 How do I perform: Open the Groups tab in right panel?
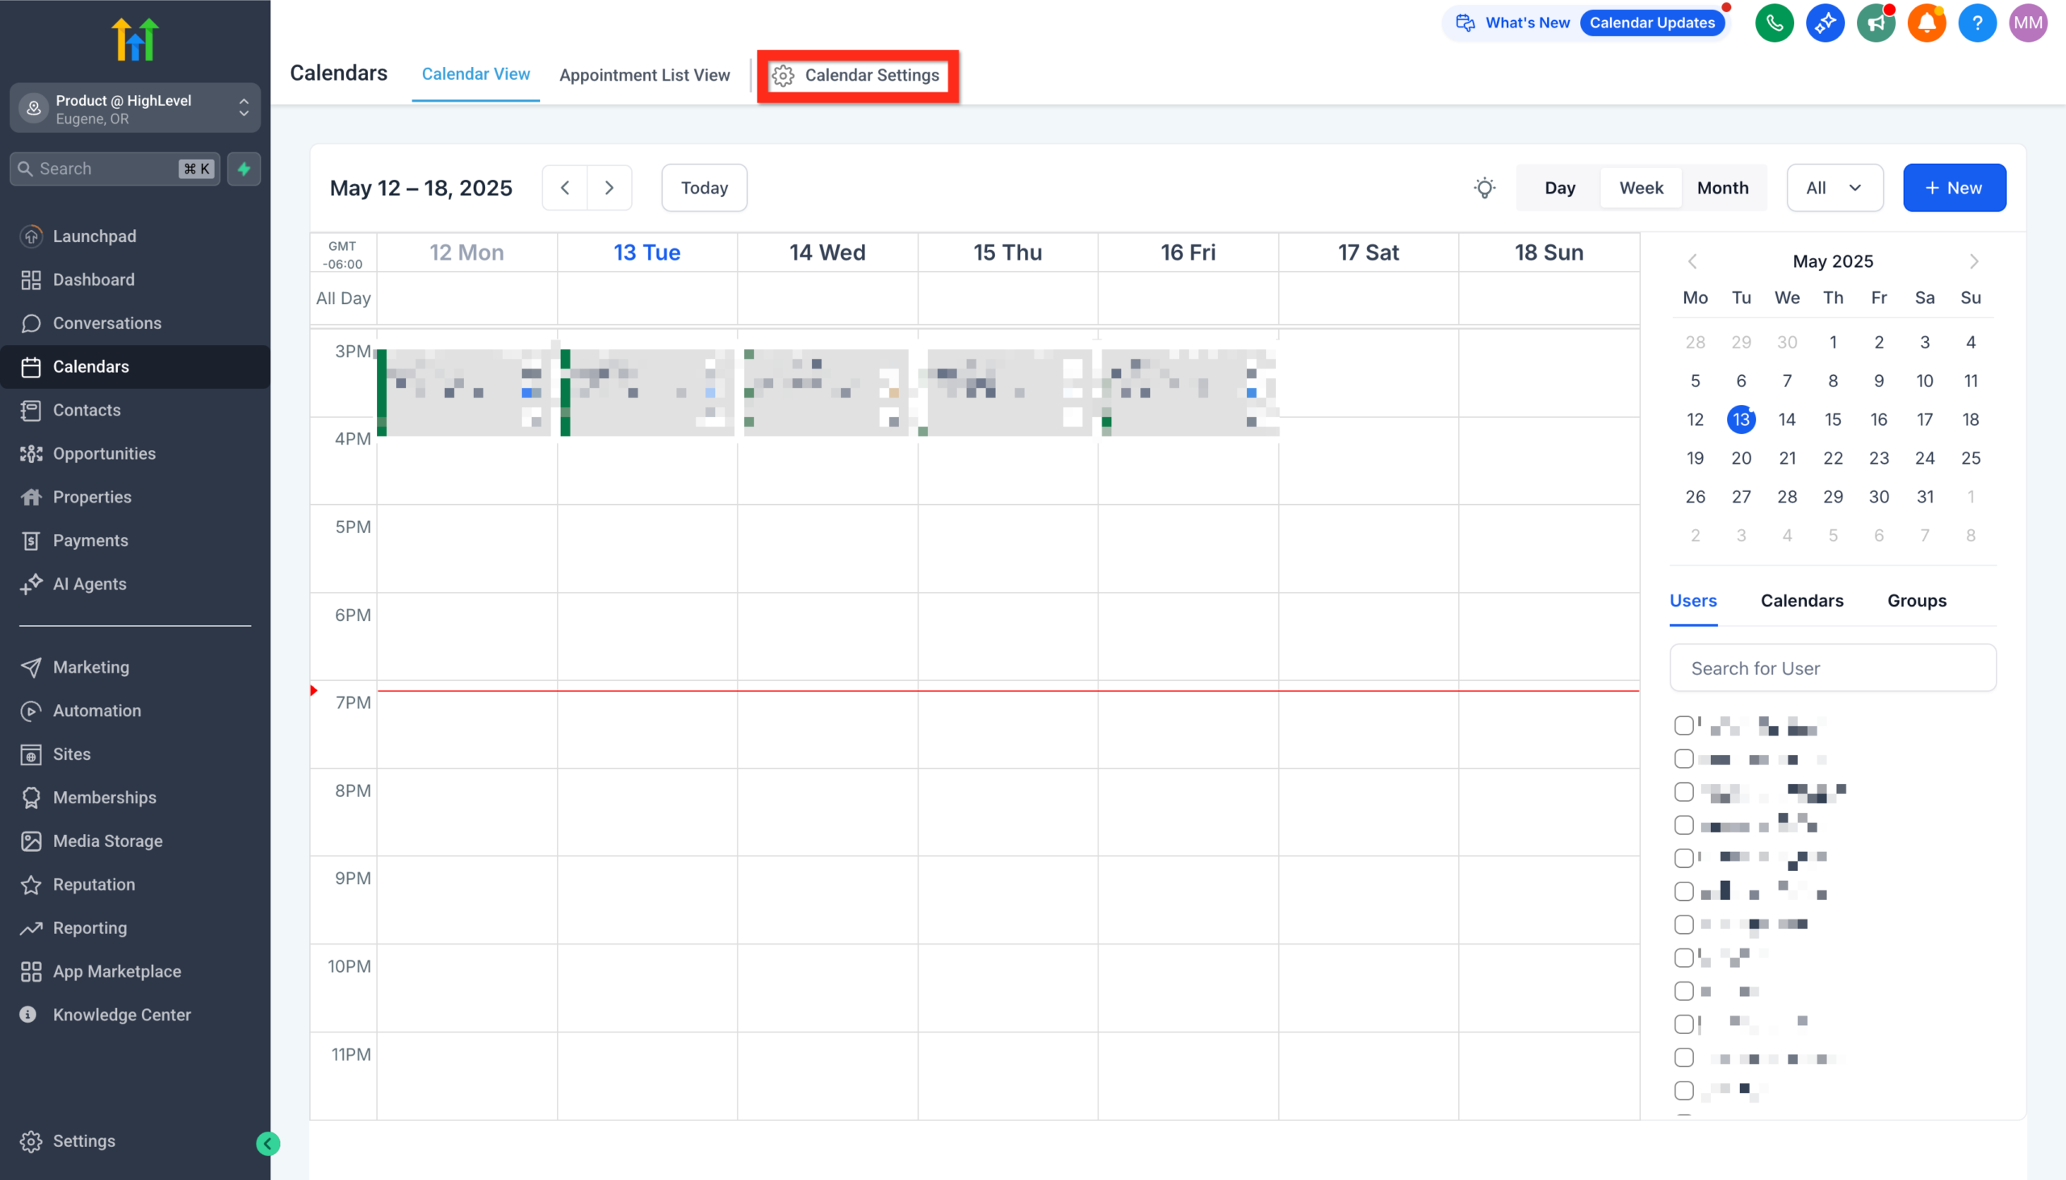tap(1916, 601)
